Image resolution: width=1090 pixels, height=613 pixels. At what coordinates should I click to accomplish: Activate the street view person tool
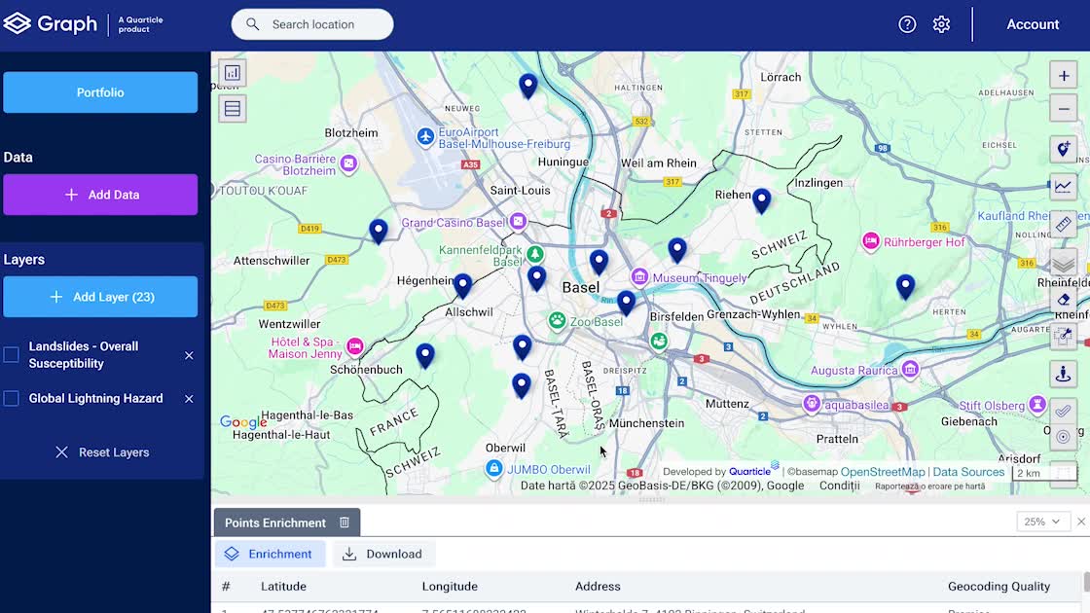pyautogui.click(x=1064, y=374)
